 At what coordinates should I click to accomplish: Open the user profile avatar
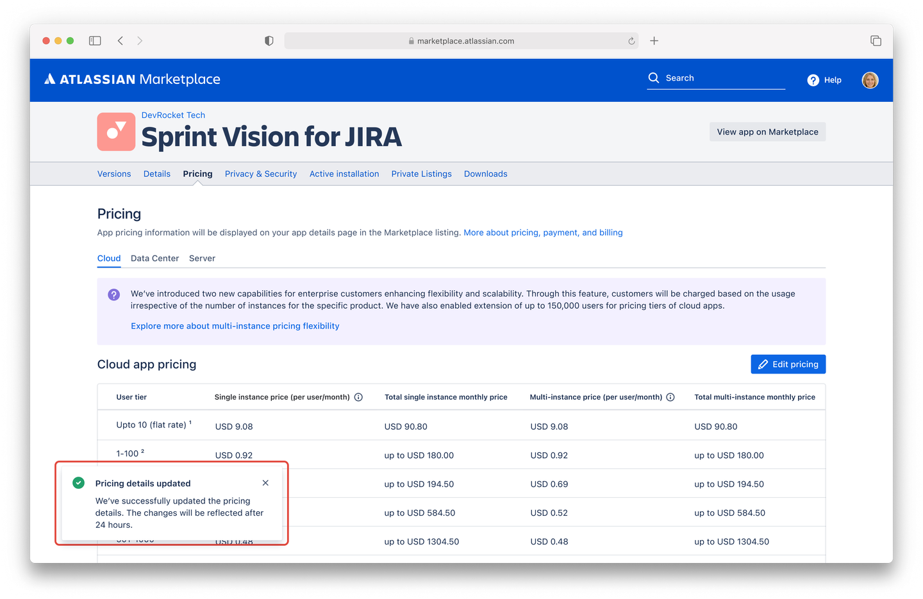point(870,80)
